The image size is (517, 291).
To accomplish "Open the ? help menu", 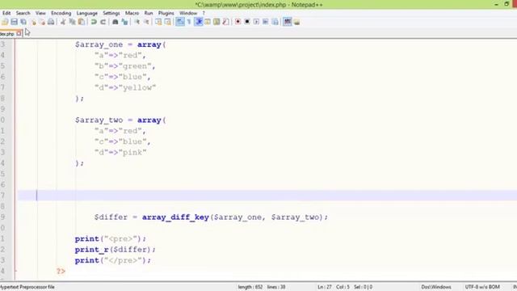I will [204, 13].
